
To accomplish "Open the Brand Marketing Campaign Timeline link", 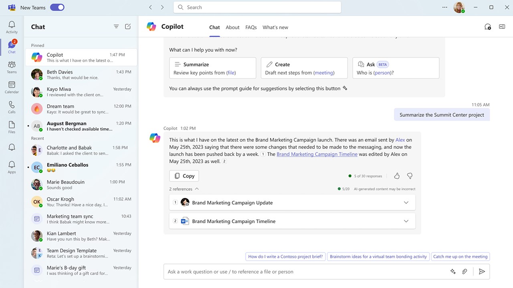I will (x=317, y=154).
